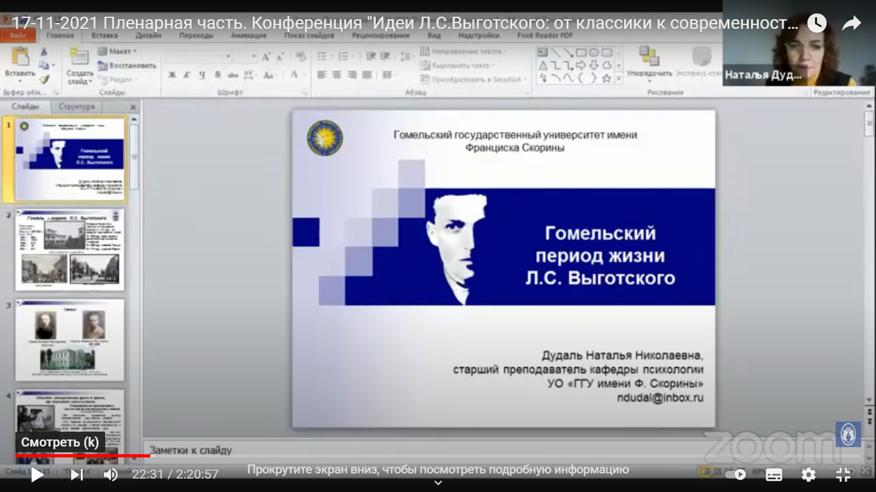Select slide 3 thumbnail
The height and width of the screenshot is (492, 876).
[x=70, y=340]
